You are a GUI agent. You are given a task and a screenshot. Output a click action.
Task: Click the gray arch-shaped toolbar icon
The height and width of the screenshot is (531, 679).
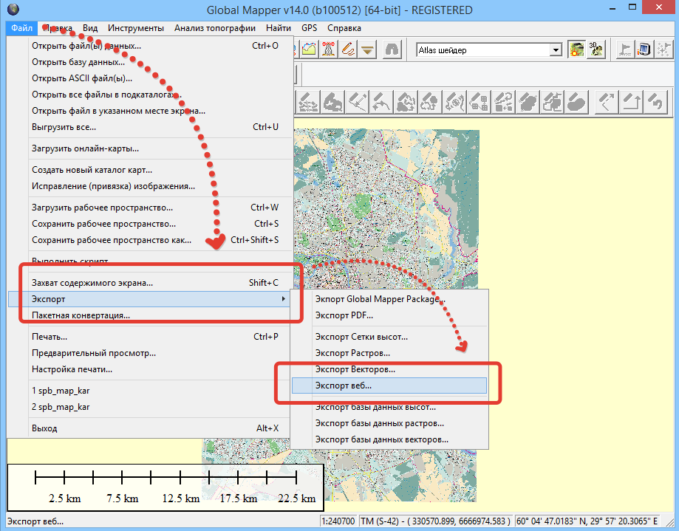(392, 50)
